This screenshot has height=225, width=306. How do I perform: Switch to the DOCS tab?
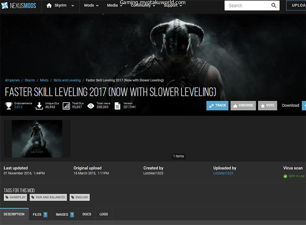tap(87, 214)
